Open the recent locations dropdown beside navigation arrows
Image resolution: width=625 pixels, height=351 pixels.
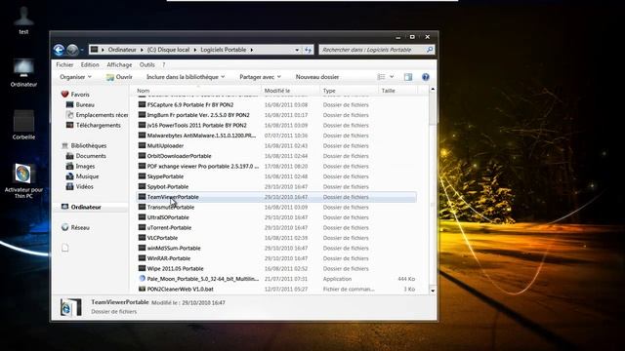82,50
